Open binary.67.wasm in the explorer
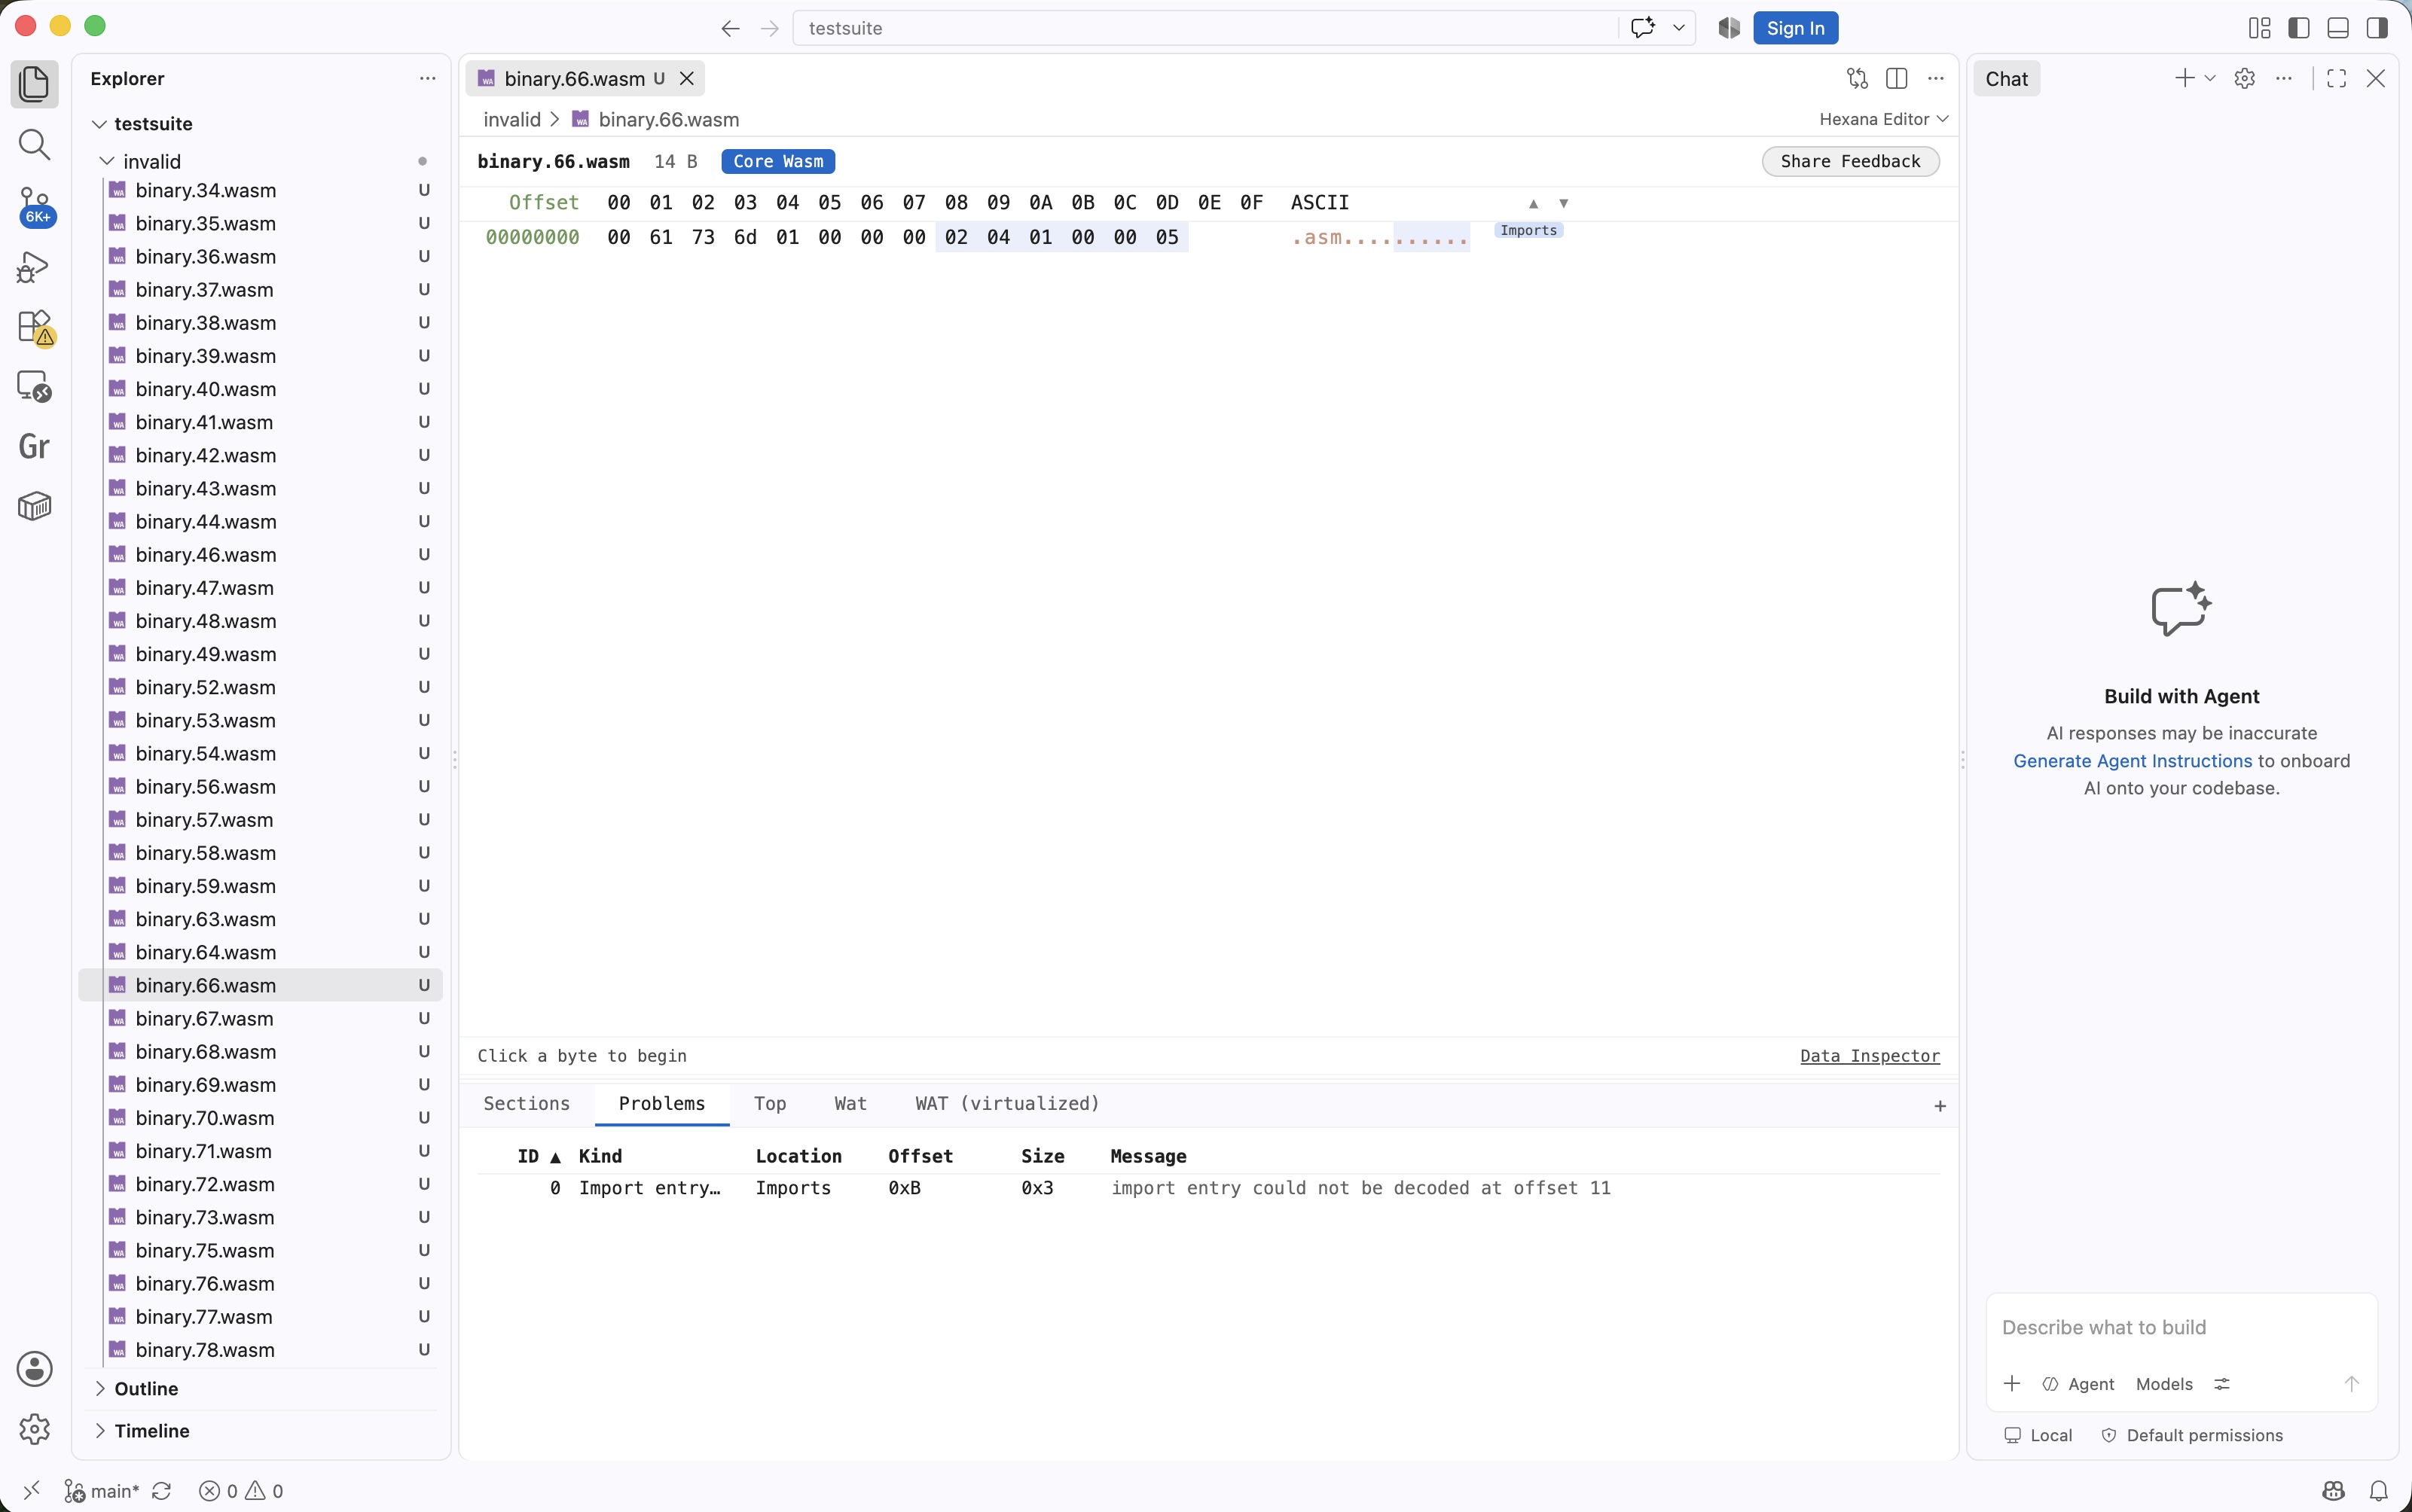The image size is (2412, 1512). (x=260, y=1018)
